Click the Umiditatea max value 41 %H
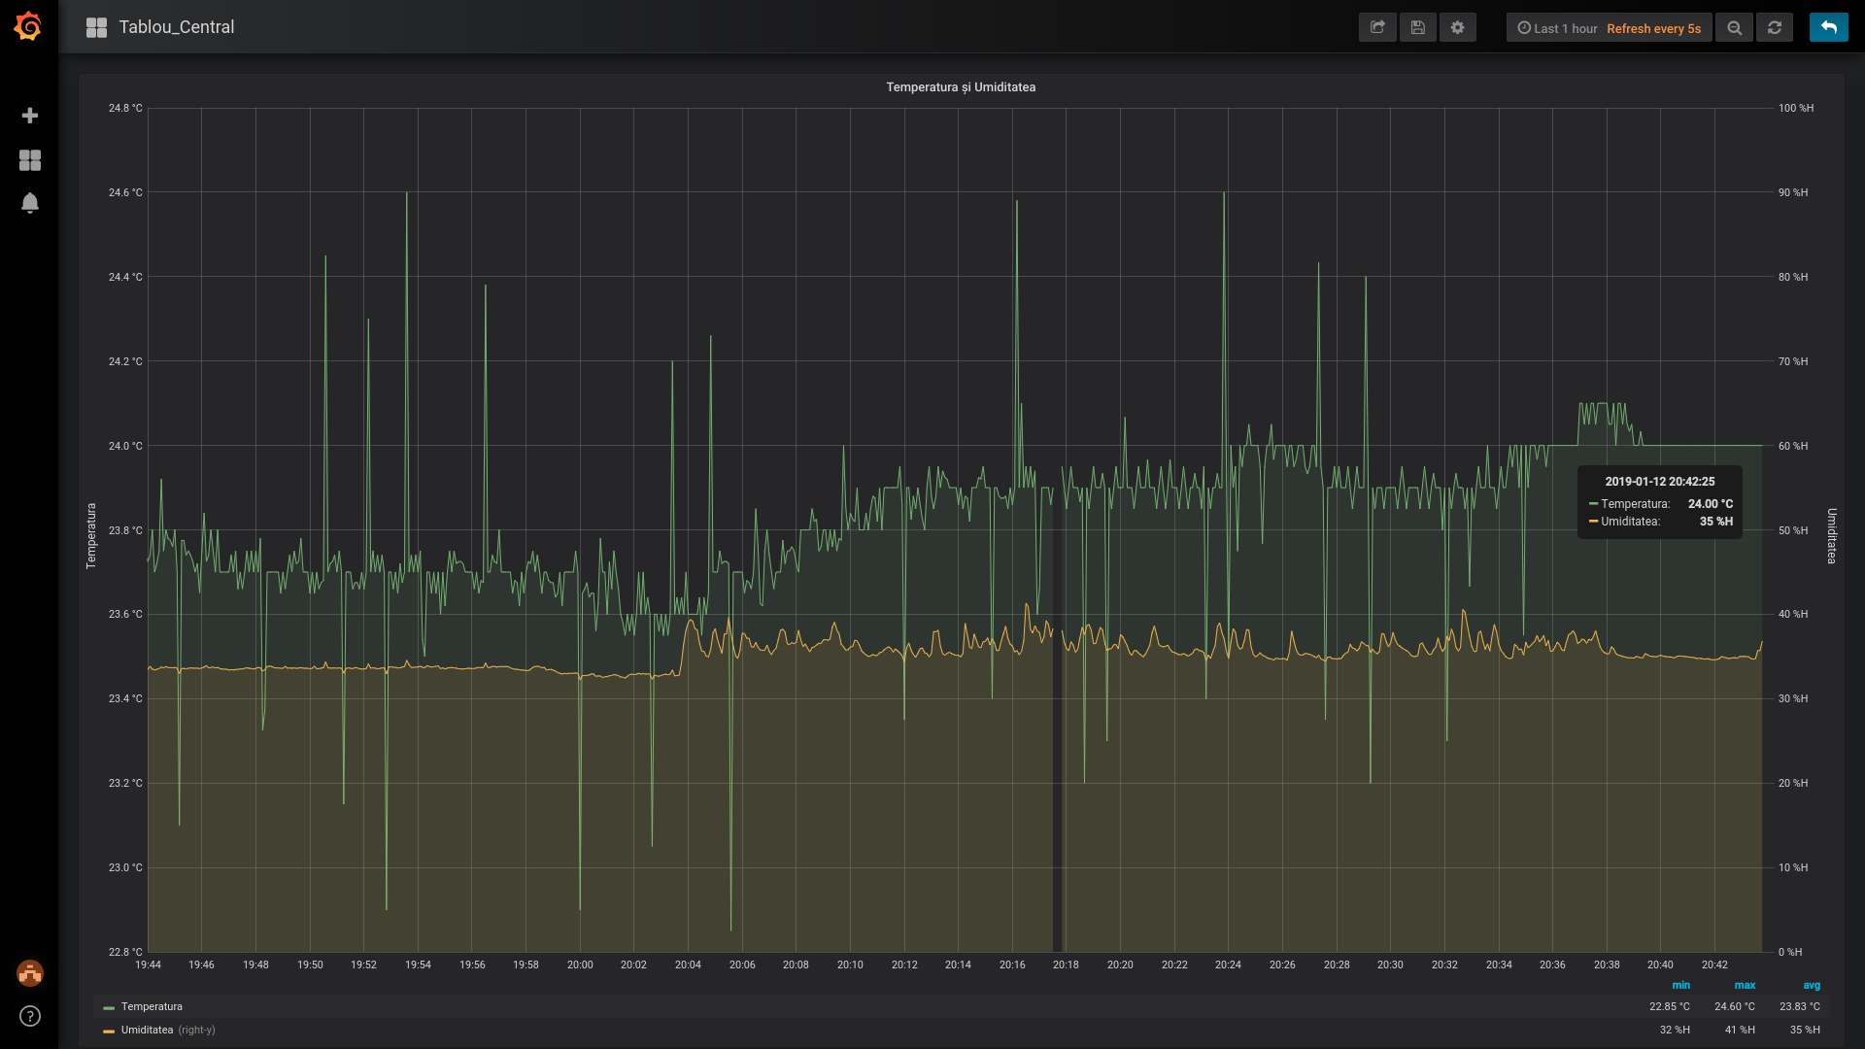 1740,1030
